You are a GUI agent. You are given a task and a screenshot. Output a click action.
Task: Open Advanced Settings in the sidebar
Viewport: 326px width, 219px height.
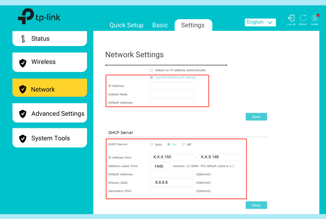50,113
